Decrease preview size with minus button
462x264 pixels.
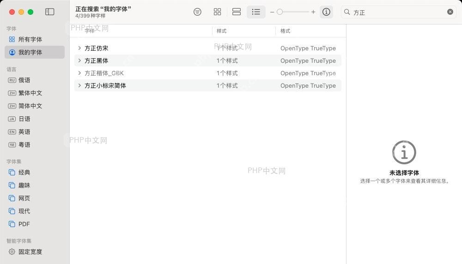pos(272,12)
